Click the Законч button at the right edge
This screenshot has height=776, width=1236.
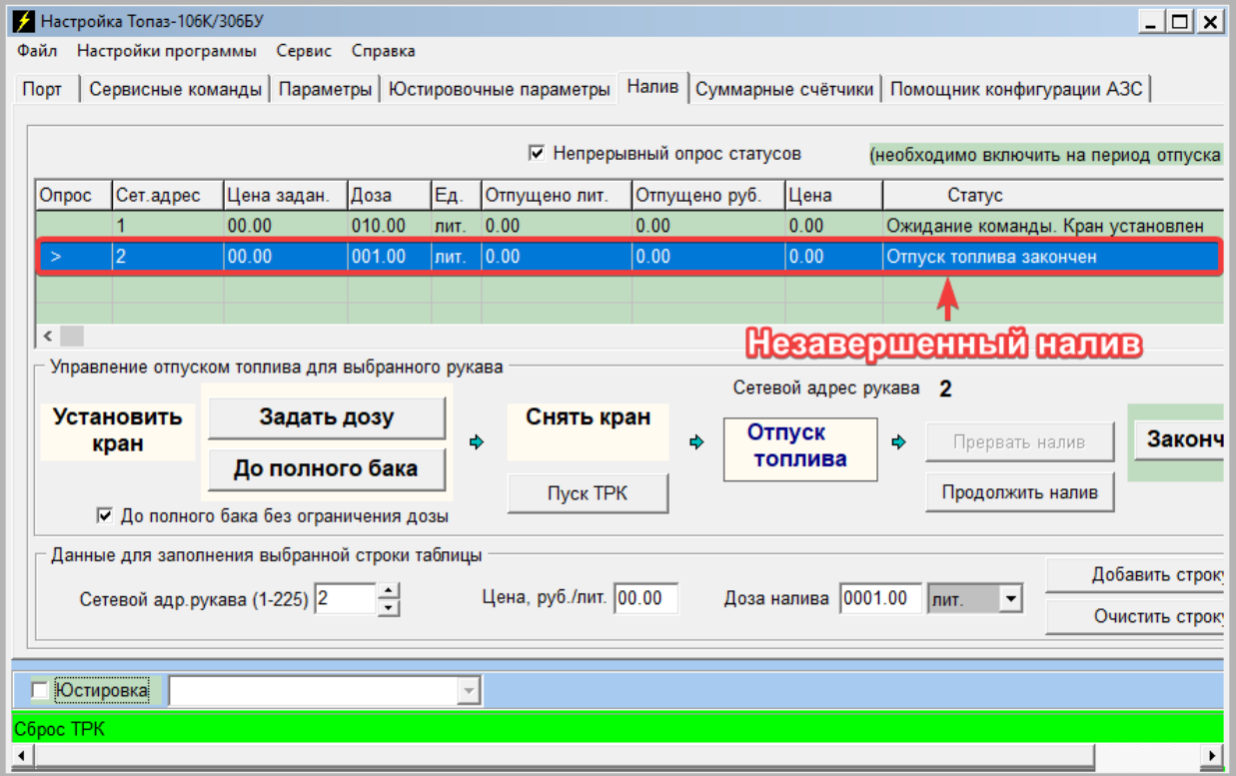[x=1180, y=439]
